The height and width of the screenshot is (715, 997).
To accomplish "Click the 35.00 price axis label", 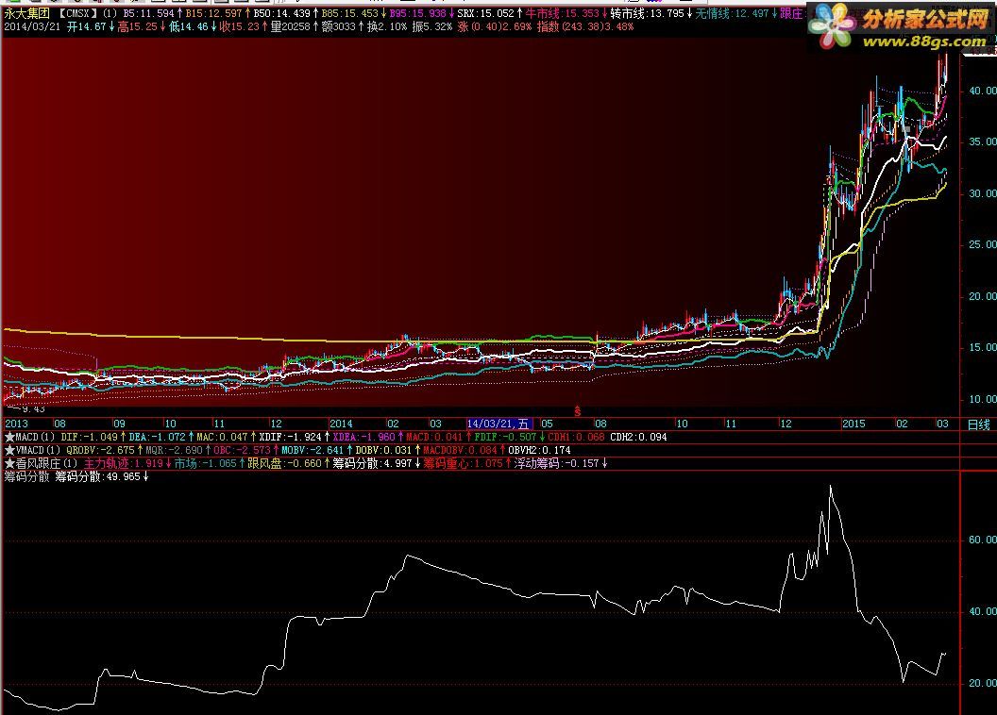I will point(983,141).
